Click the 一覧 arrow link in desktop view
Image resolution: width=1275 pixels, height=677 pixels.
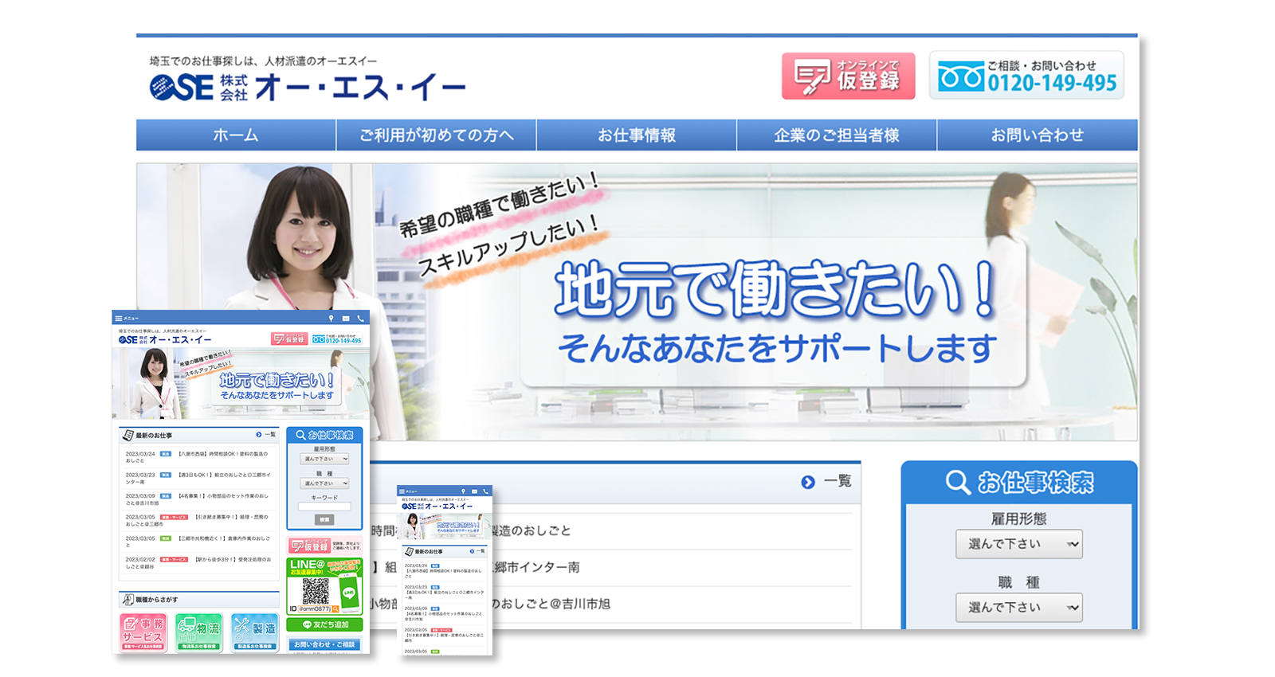click(826, 482)
